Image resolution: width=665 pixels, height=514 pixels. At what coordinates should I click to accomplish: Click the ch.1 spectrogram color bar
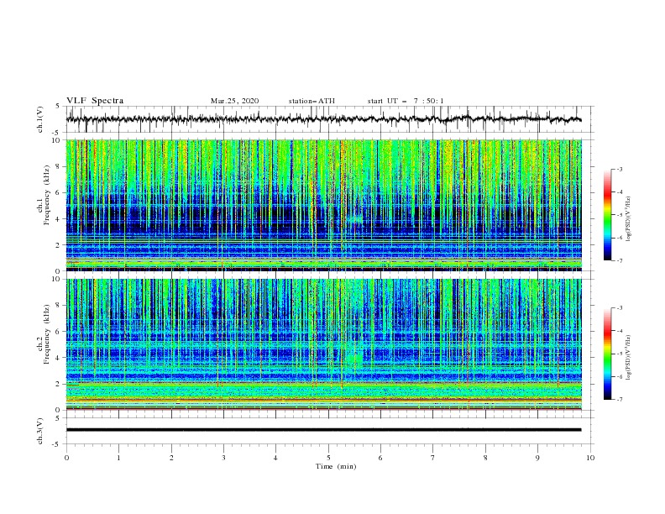(608, 215)
